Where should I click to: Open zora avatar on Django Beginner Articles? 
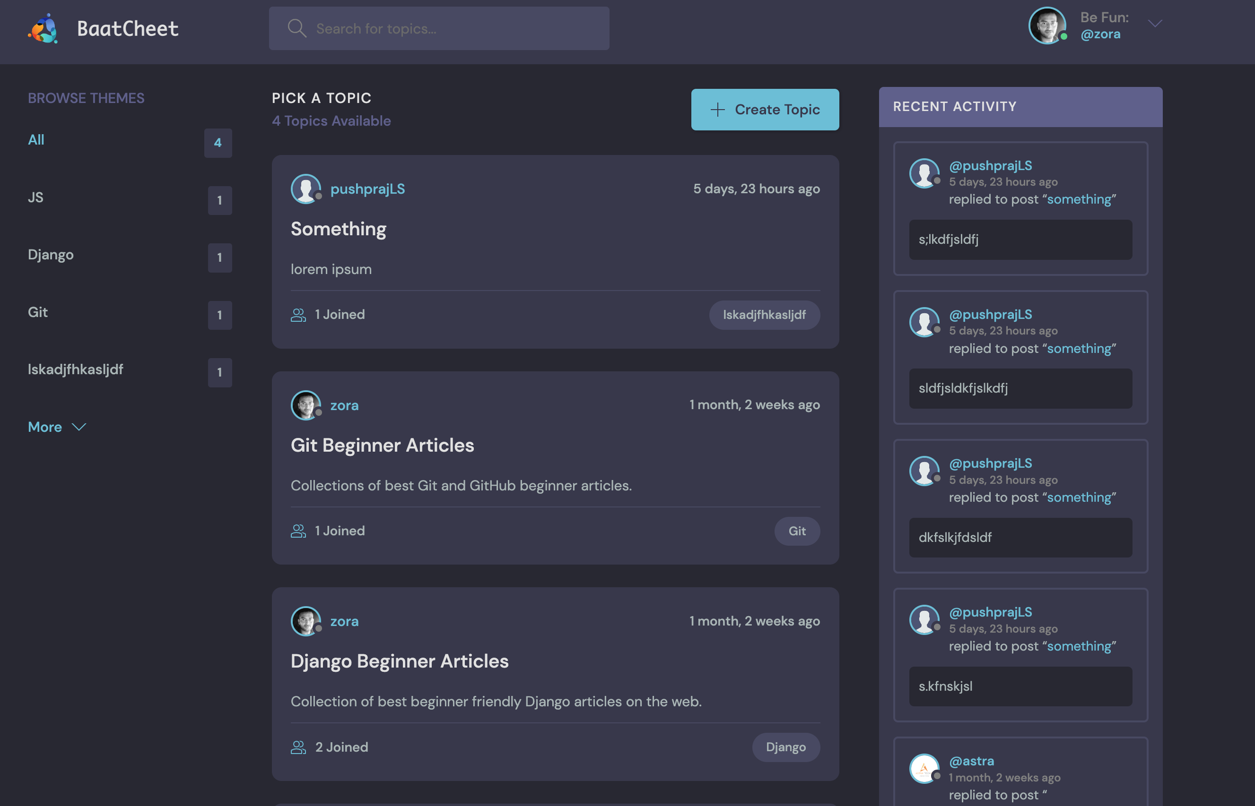point(306,621)
